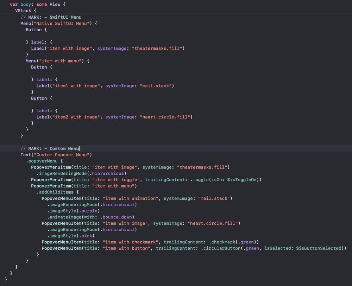Click ".bounce" in the animateImage call
The width and height of the screenshot is (352, 286).
(109, 217)
